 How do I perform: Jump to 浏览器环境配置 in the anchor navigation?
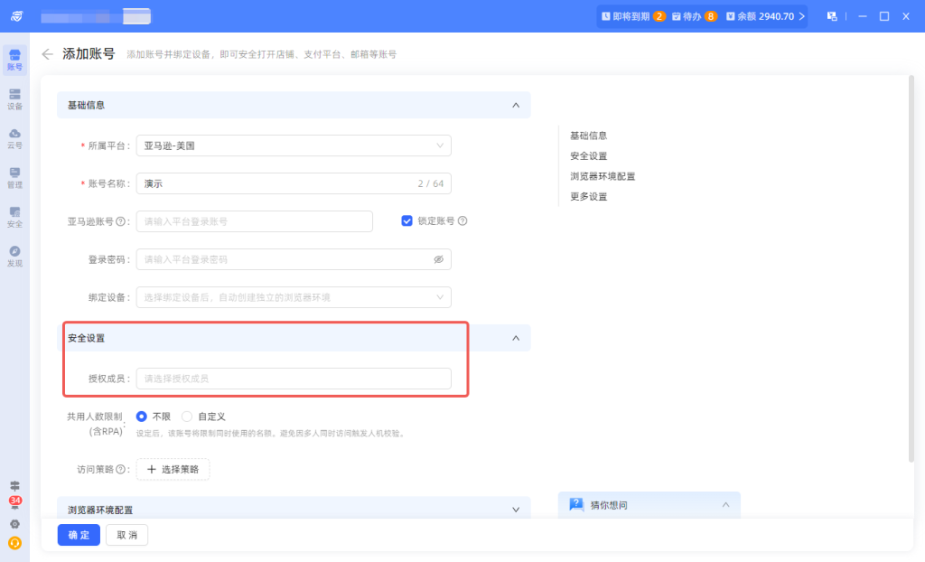coord(603,176)
